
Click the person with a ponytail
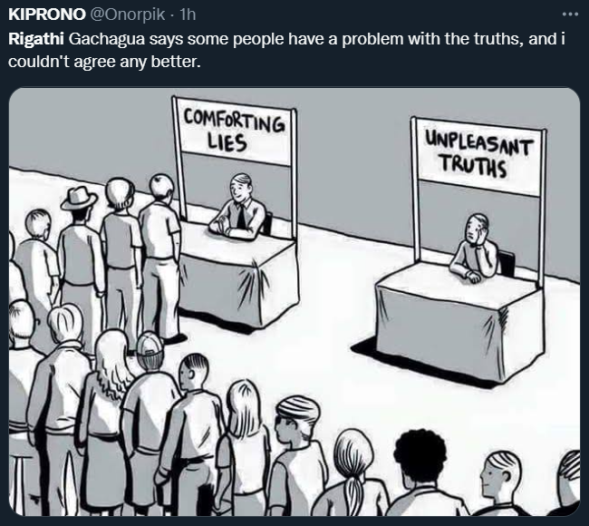pyautogui.click(x=352, y=474)
